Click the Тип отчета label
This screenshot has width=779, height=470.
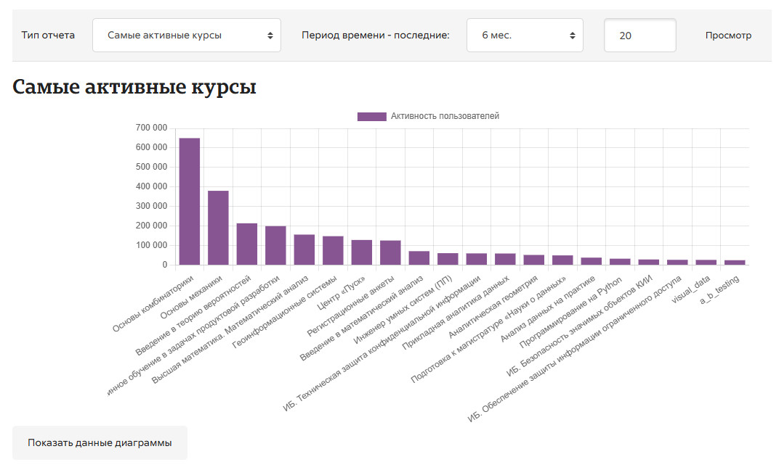coord(48,36)
